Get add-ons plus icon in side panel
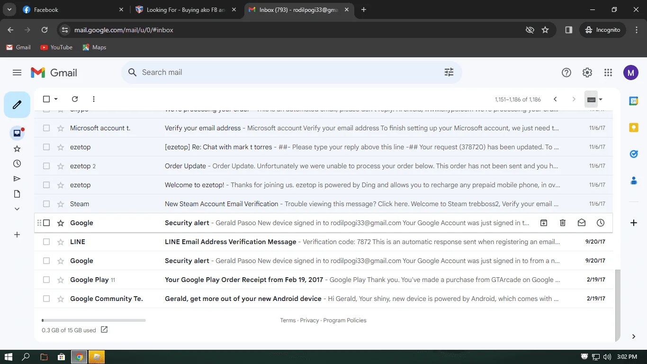This screenshot has width=647, height=364. 634,223
